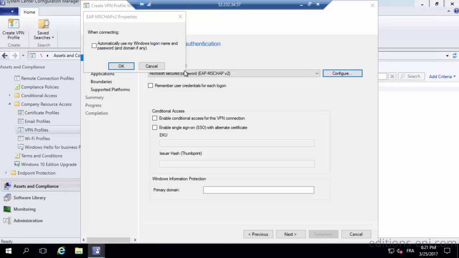This screenshot has height=258, width=459.
Task: Click the Previous wizard button
Action: tap(258, 234)
